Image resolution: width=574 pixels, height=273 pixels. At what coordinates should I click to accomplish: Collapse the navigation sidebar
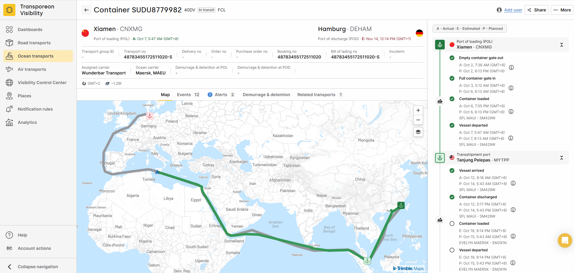click(38, 267)
